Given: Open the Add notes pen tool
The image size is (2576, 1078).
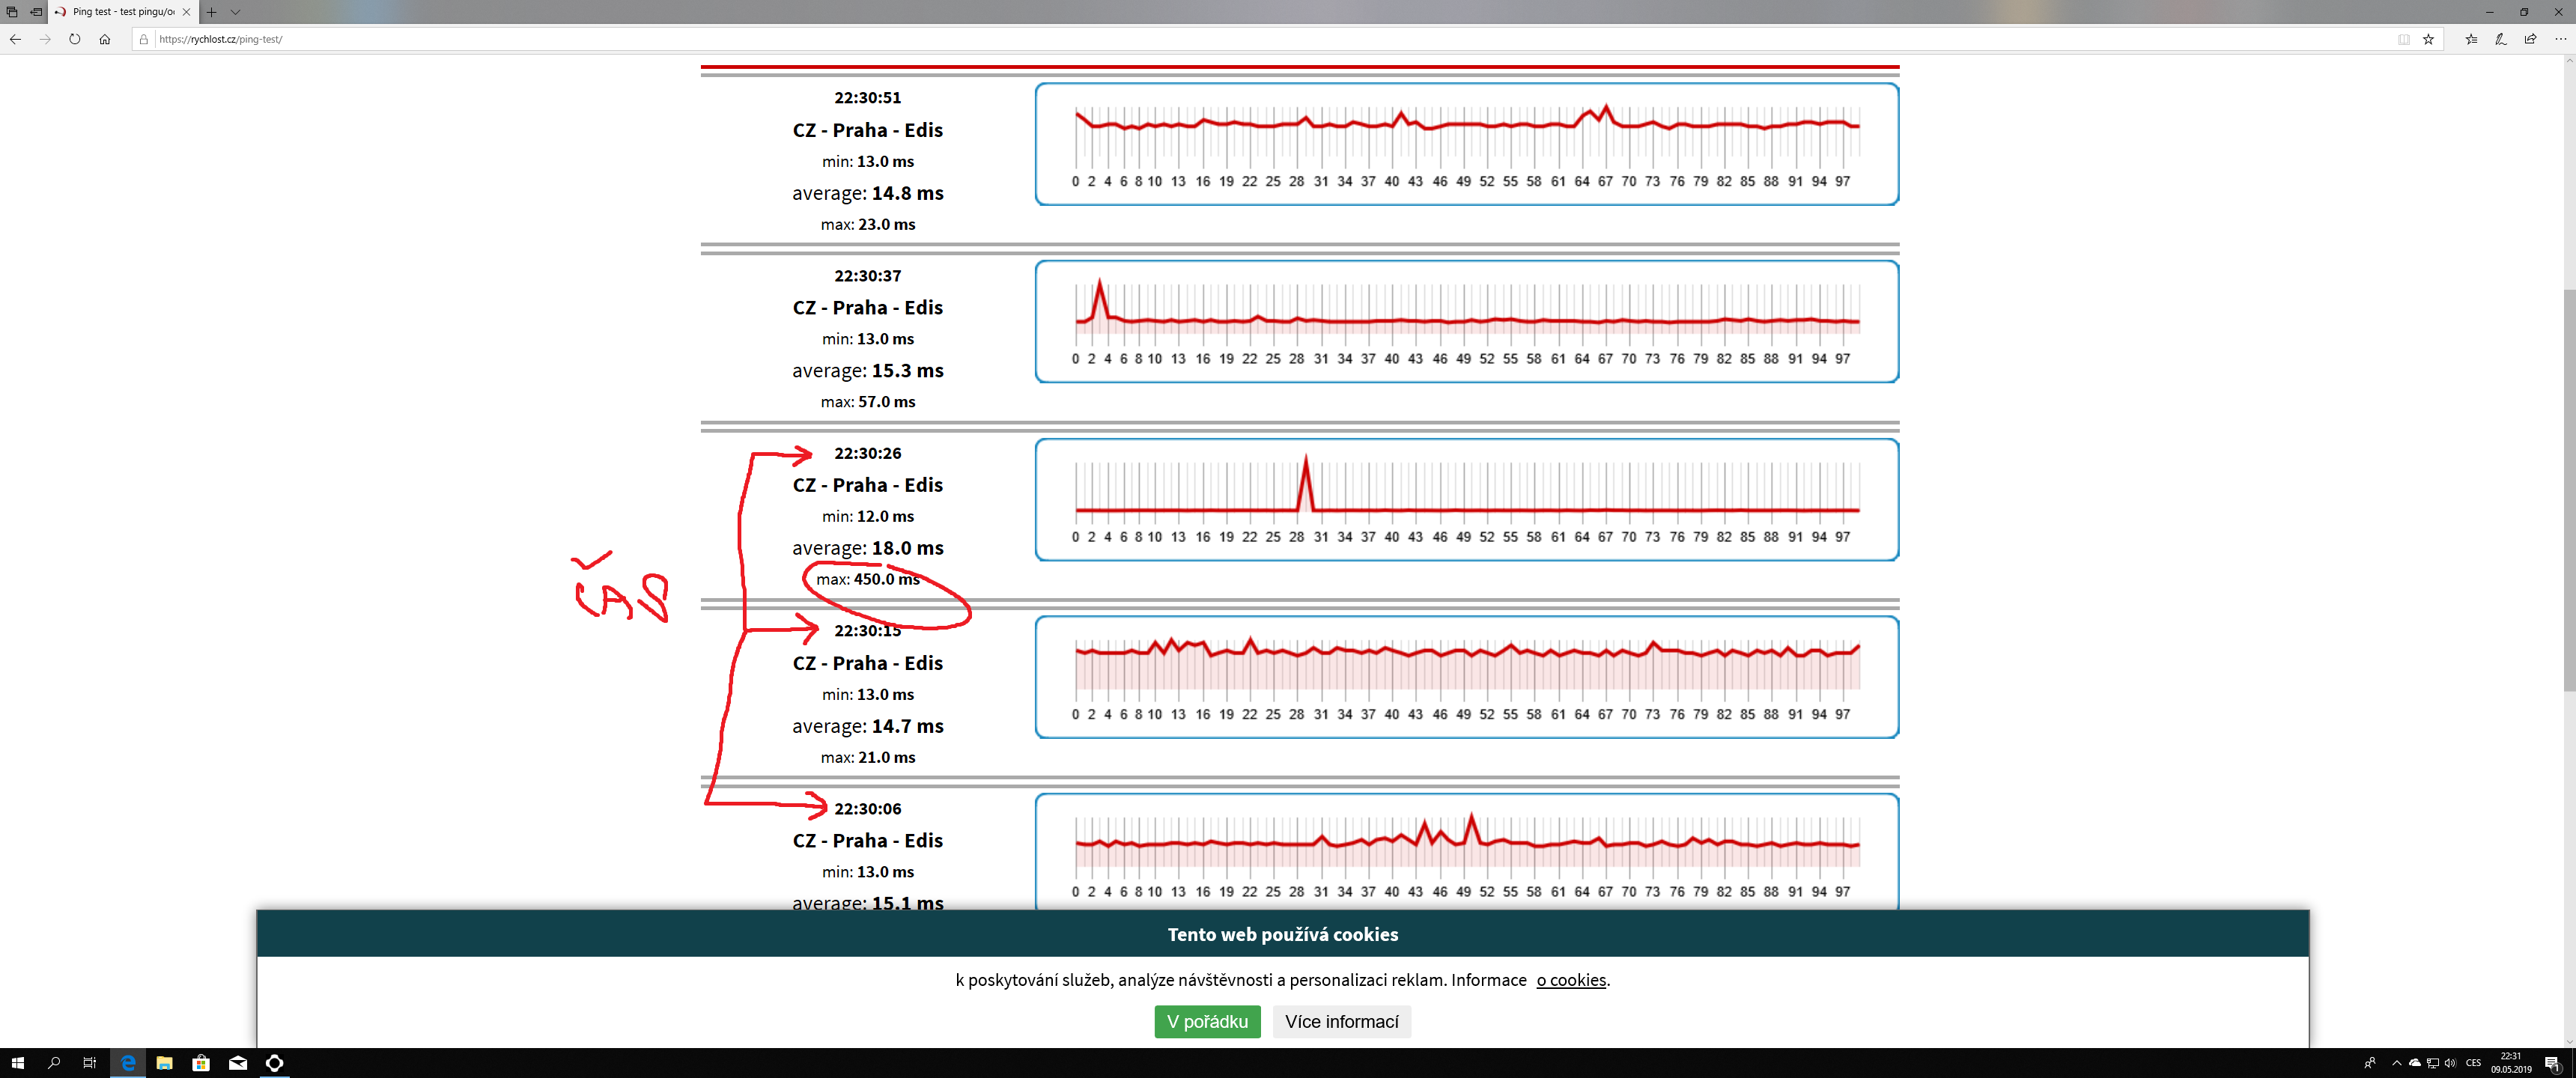Looking at the screenshot, I should tap(2500, 39).
